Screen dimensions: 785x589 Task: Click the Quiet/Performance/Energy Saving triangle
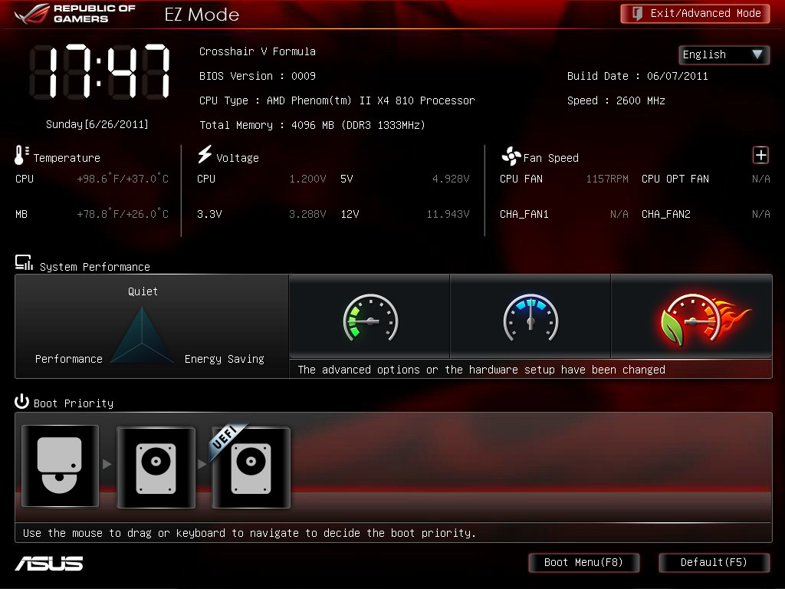point(142,334)
